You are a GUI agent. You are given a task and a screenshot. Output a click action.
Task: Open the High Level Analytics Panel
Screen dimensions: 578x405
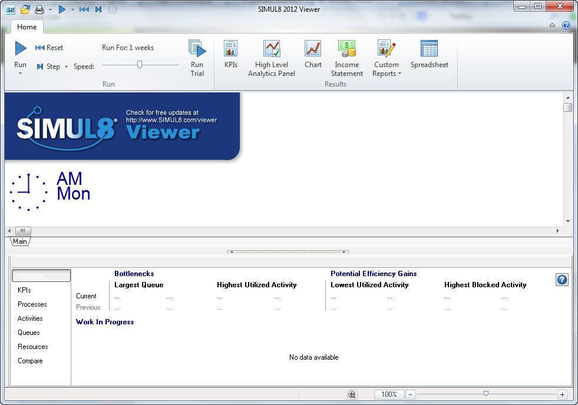click(272, 58)
